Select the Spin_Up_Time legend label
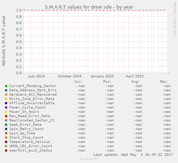The image size is (178, 163). pos(22,133)
